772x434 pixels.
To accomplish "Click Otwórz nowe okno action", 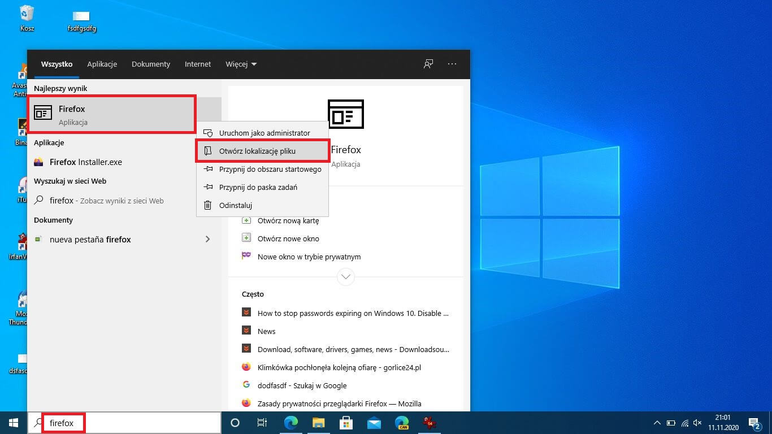I will [x=288, y=238].
